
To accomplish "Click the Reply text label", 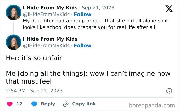I will tap(48, 104).
